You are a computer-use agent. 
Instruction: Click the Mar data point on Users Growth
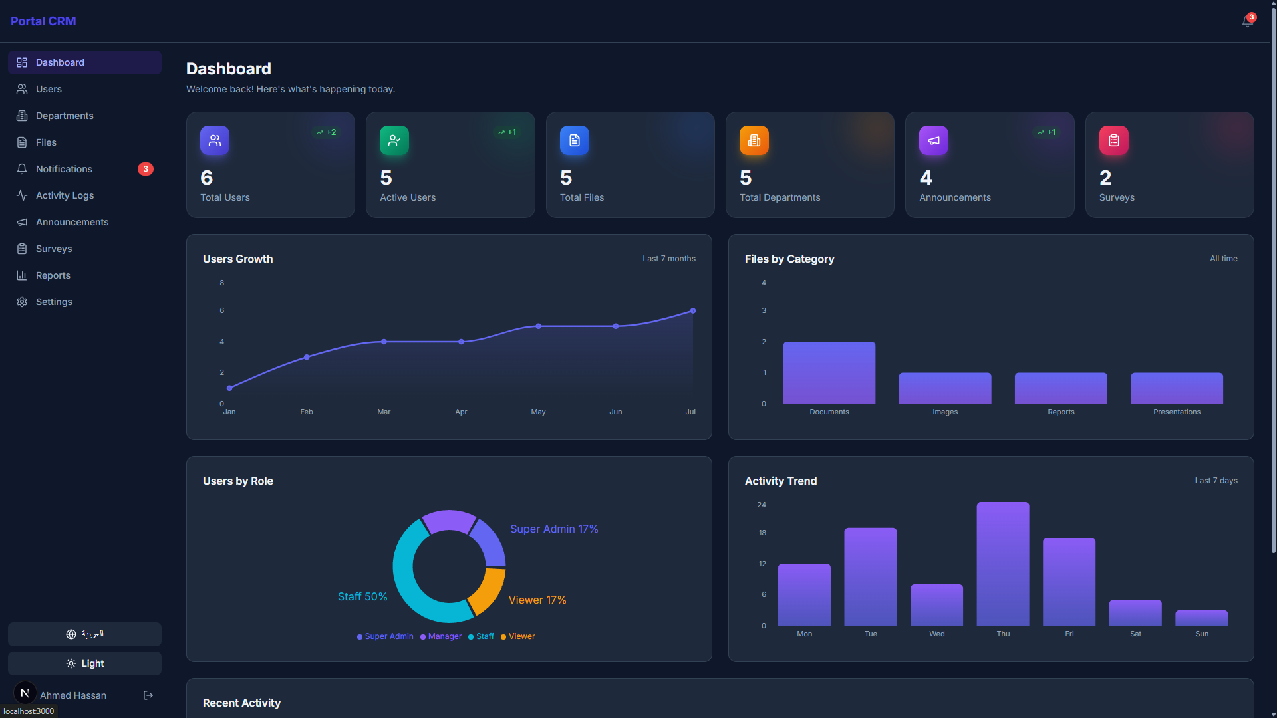click(x=384, y=342)
